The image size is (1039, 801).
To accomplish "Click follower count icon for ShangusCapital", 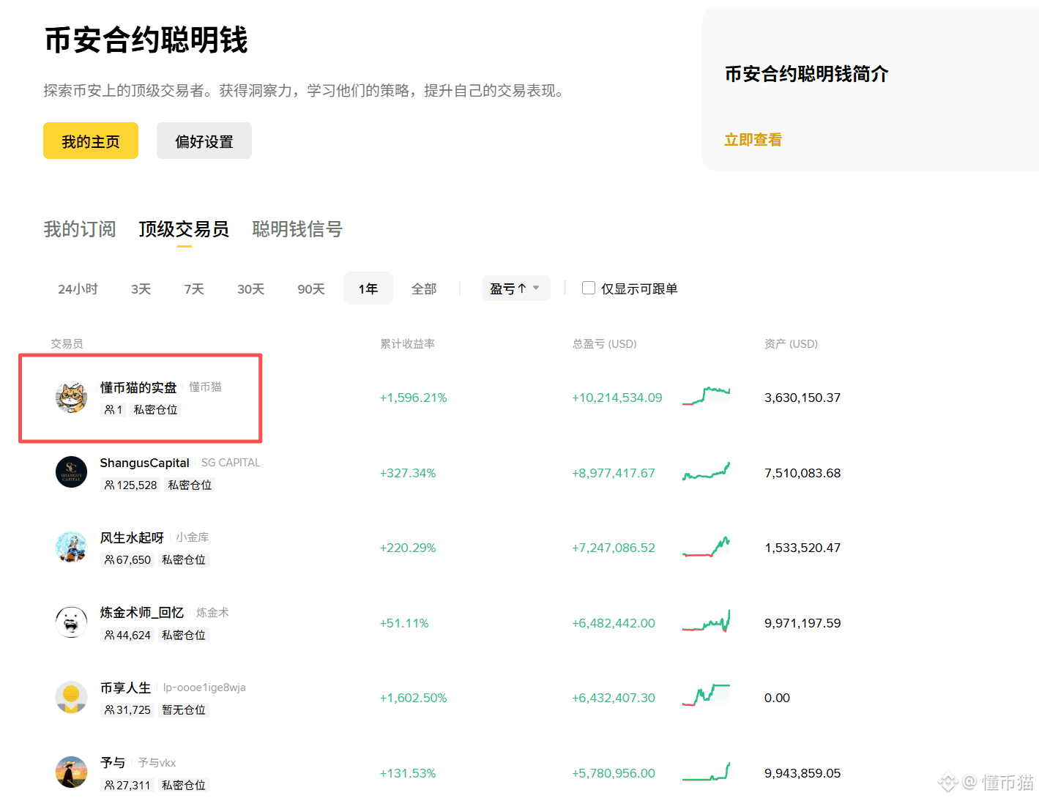I will (109, 485).
